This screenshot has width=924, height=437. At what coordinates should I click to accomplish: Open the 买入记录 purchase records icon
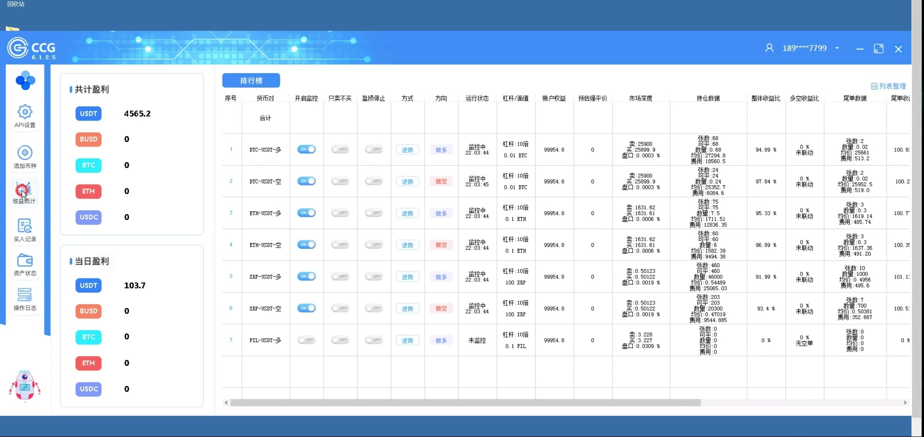click(x=25, y=226)
